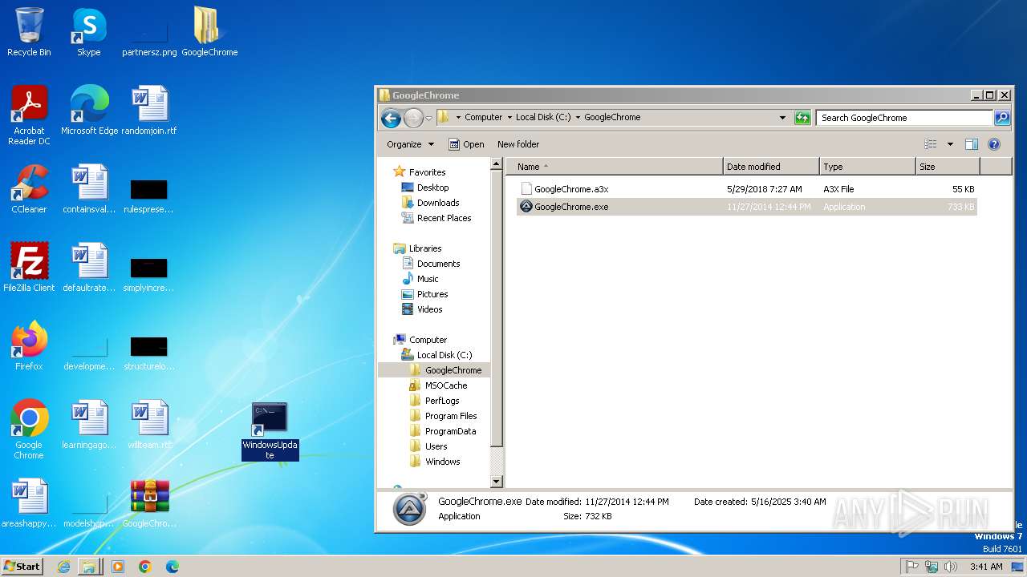Viewport: 1027px width, 577px height.
Task: Refresh the GoogleChrome folder view
Action: click(802, 118)
